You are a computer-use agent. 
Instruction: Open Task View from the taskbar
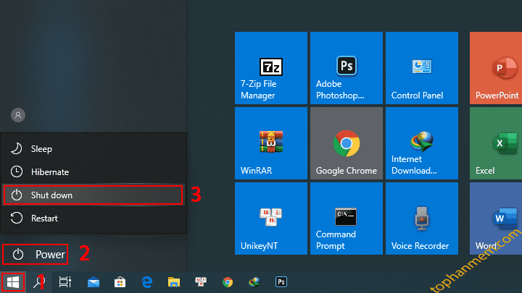pos(65,282)
